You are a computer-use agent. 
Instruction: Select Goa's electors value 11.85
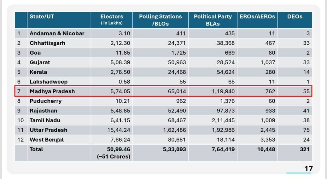116,53
